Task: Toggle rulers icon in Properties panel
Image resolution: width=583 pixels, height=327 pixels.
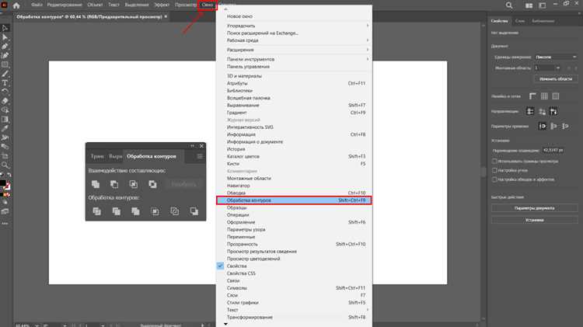Action: click(x=532, y=96)
